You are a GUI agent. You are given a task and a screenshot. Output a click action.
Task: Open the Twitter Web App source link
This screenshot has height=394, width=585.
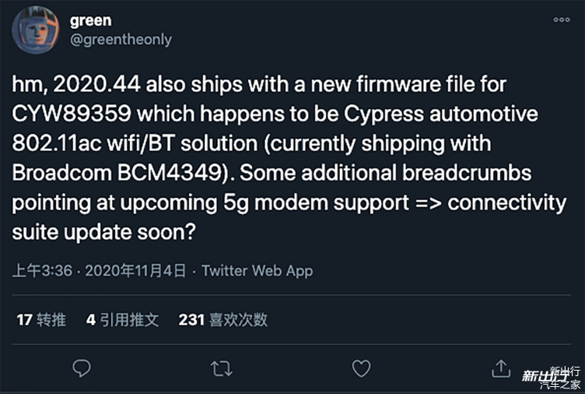coord(257,271)
